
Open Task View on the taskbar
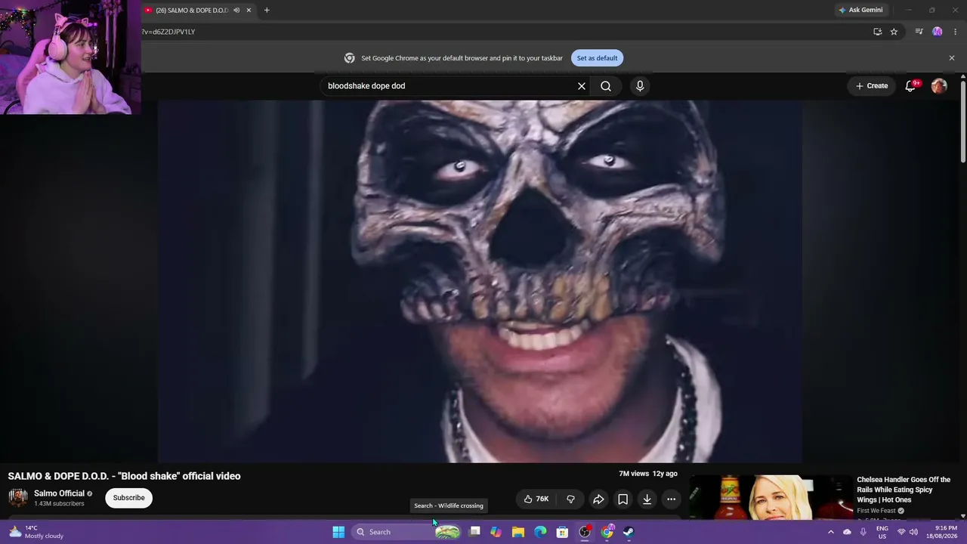pyautogui.click(x=474, y=532)
